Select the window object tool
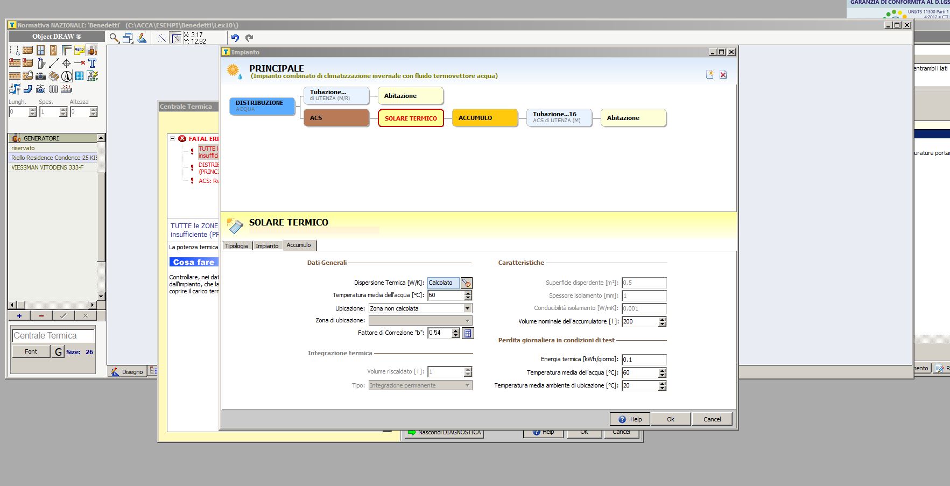950x486 pixels. pos(40,50)
